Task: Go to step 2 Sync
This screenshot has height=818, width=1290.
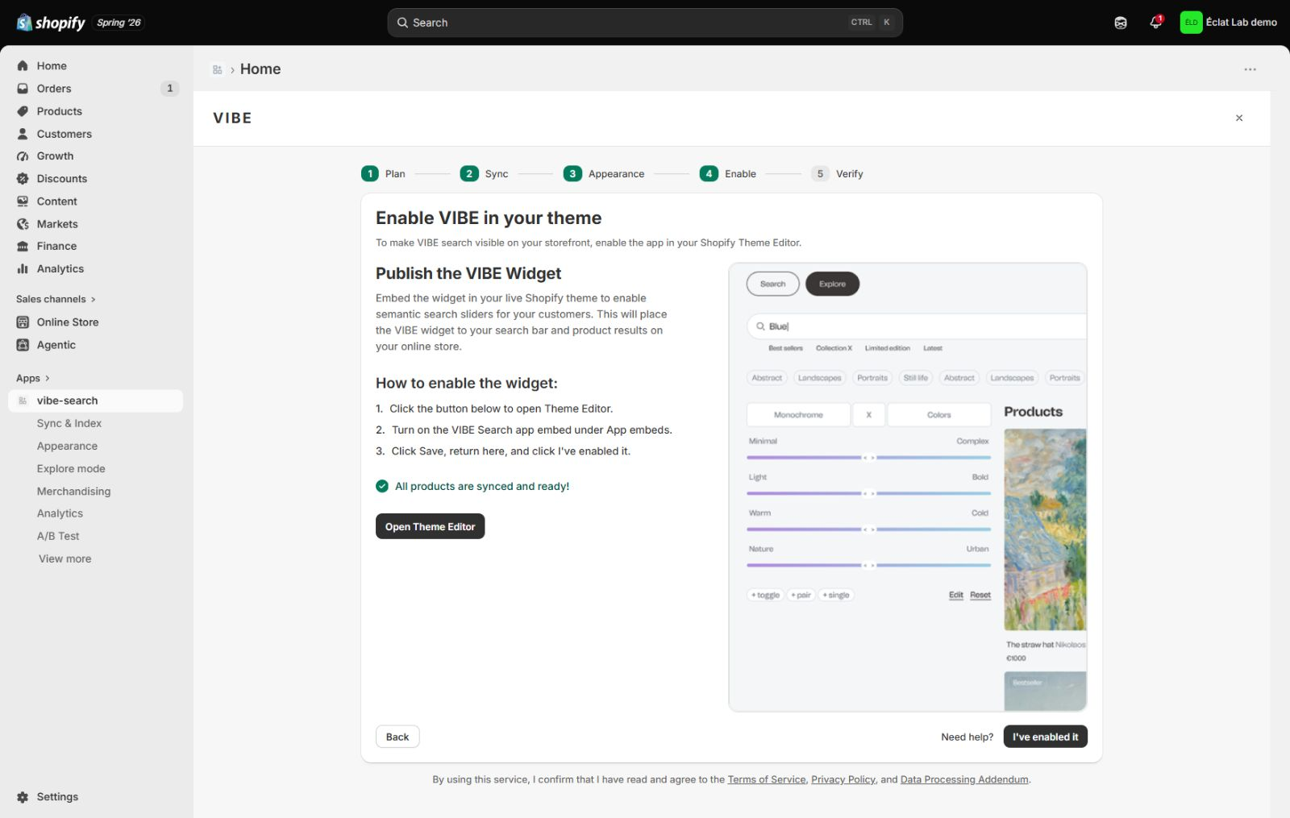Action: coord(485,173)
